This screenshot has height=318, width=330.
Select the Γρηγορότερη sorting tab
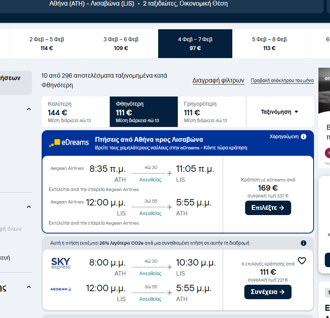[211, 112]
